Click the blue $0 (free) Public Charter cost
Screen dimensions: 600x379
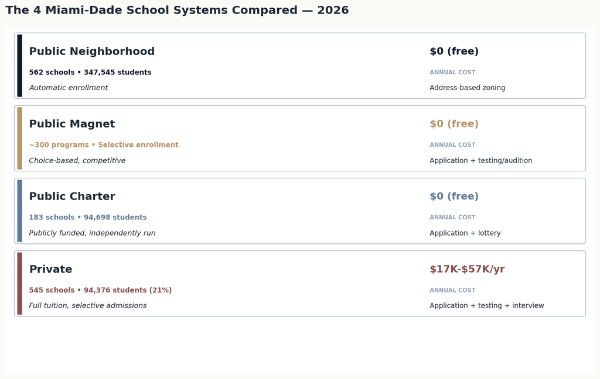(x=454, y=197)
